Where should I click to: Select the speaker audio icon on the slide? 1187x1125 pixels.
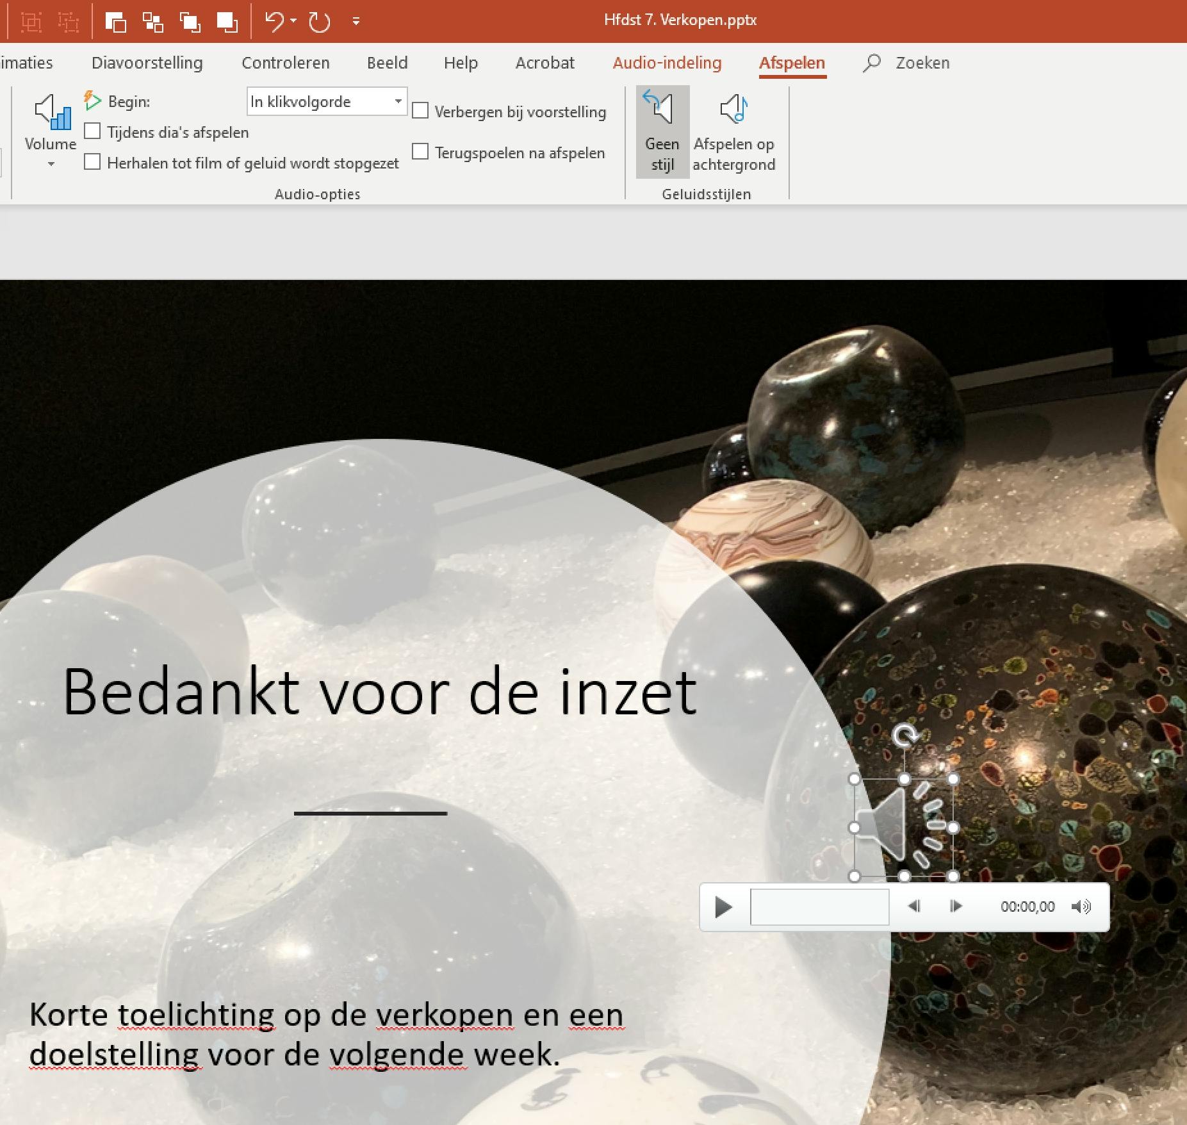click(903, 828)
